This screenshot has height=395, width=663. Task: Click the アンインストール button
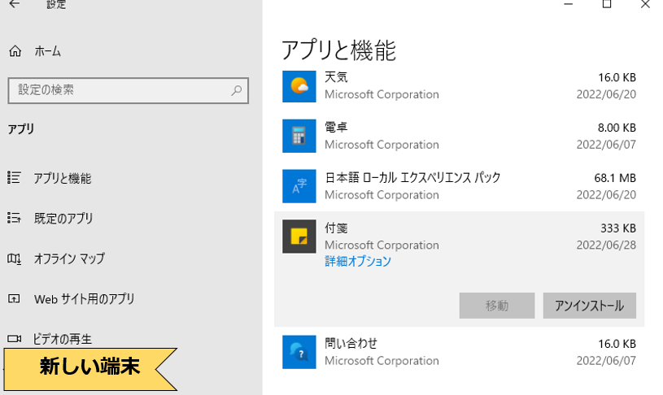click(590, 306)
